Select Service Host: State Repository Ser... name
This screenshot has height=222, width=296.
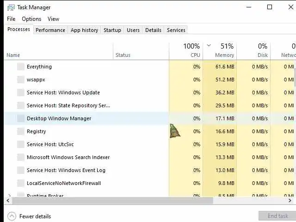point(68,105)
